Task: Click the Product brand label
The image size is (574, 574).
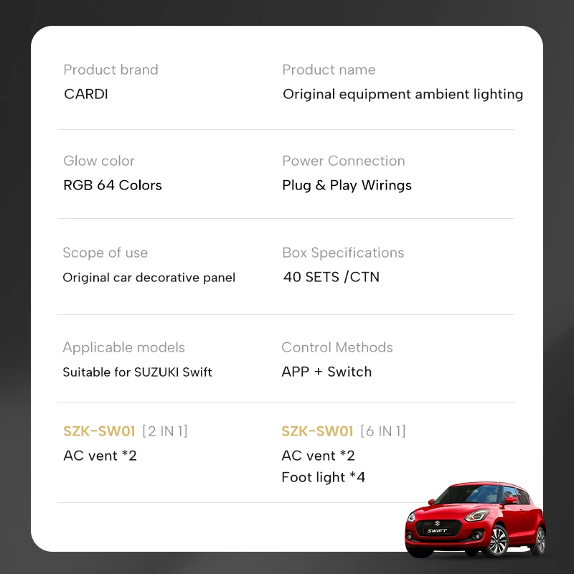Action: 110,70
